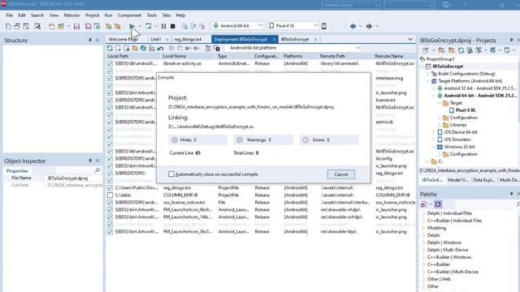
Task: Click the Forward navigation arrow
Action: [x=369, y=26]
